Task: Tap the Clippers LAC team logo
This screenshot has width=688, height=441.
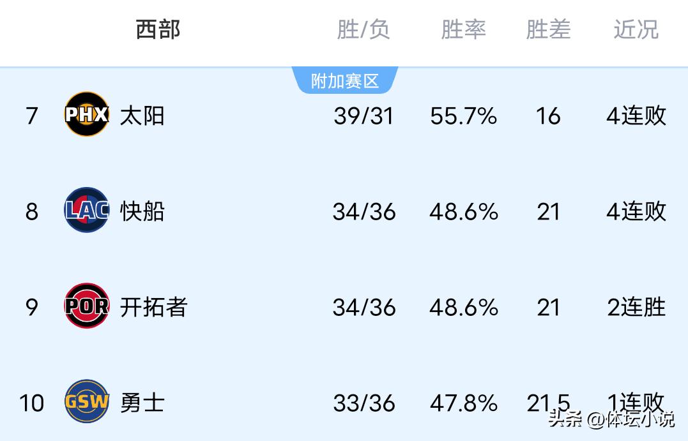Action: coord(87,211)
